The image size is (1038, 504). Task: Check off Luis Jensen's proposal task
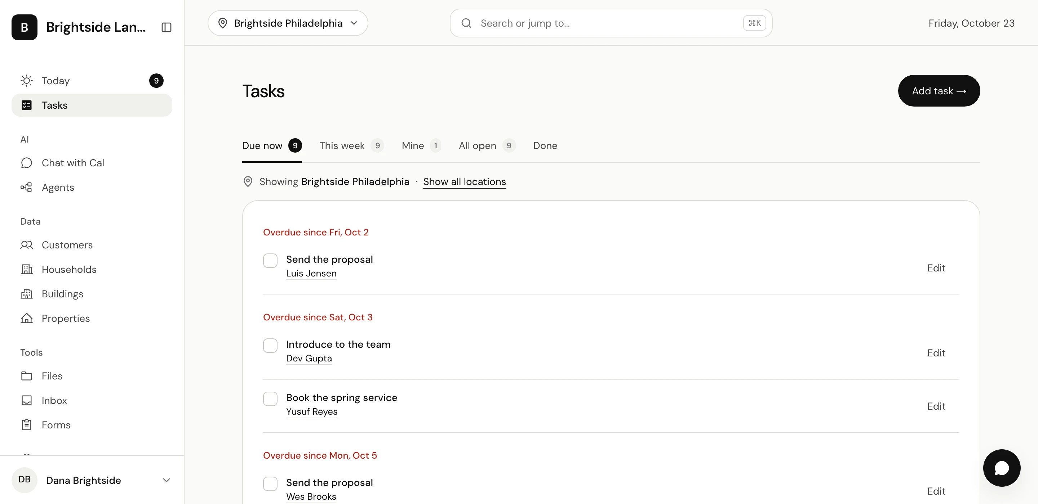click(270, 260)
